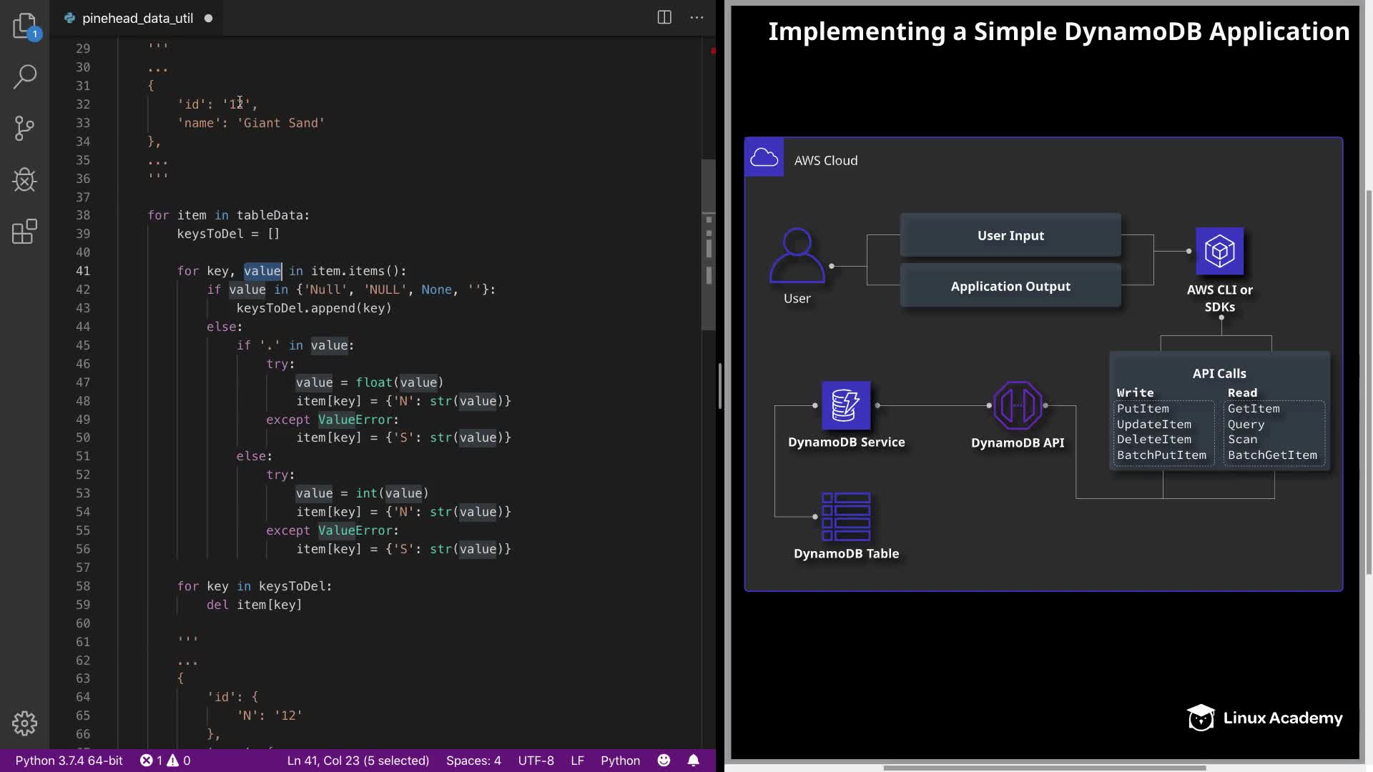Open Python 3.7.4 64-bit interpreter selector

[x=69, y=761]
